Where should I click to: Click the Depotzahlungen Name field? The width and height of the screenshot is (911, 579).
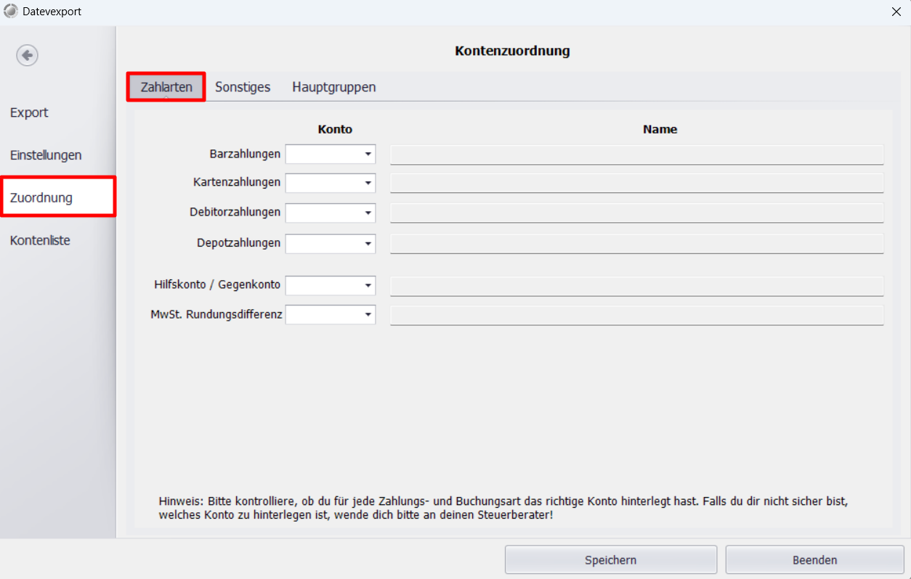pos(637,243)
